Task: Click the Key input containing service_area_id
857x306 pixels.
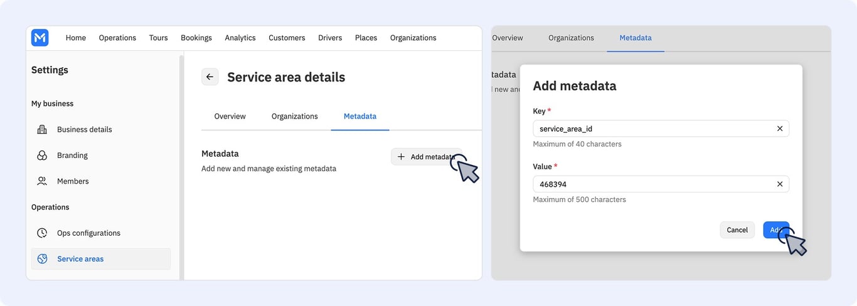Action: [661, 129]
